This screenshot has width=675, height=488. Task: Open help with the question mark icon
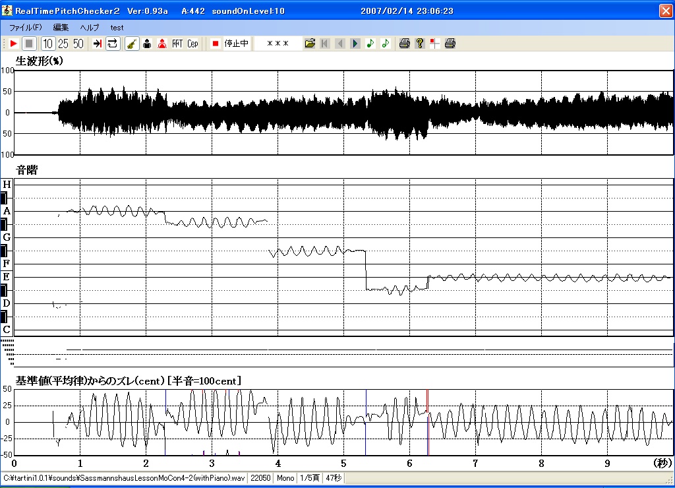[x=420, y=44]
